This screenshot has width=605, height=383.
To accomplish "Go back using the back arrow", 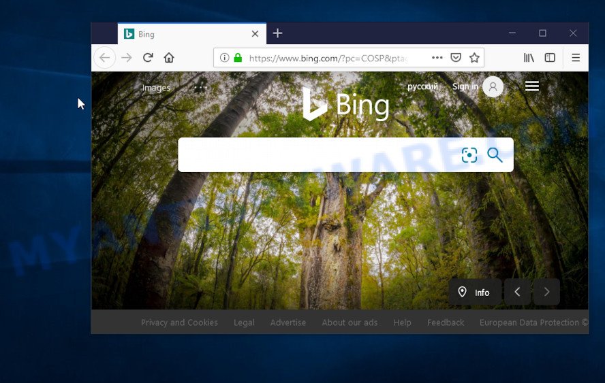I will click(x=104, y=58).
